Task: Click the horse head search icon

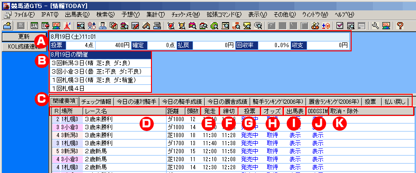Action: (147, 25)
